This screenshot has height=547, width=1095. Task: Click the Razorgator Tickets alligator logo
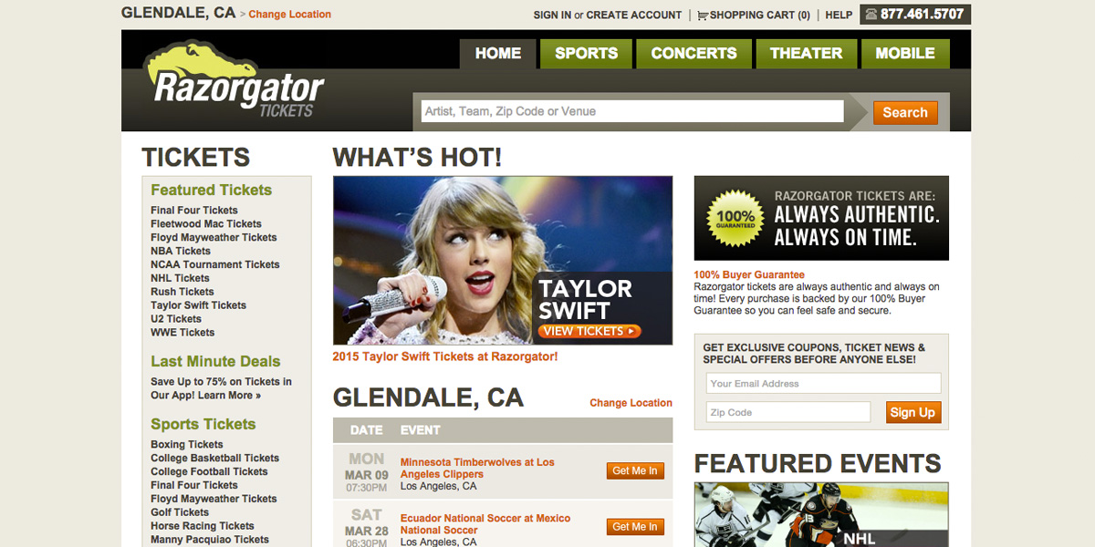point(234,81)
